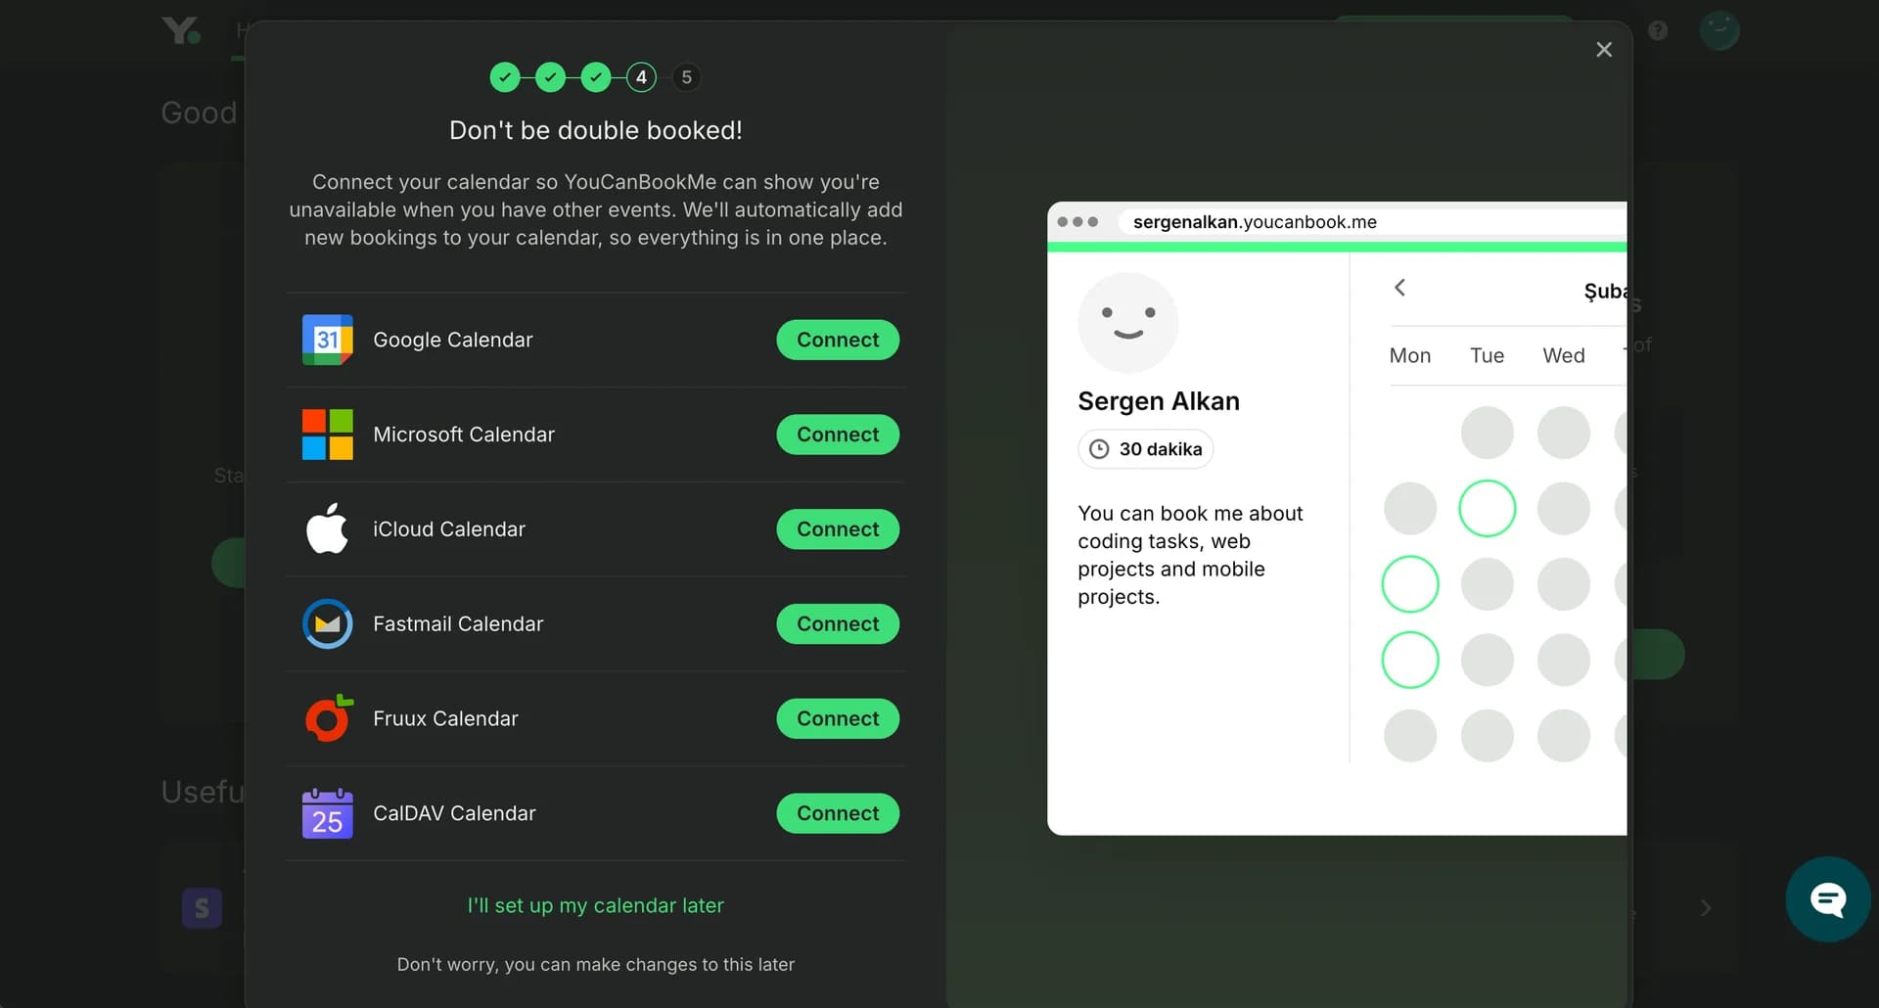Choose I'll set up my calendar later
Screen dimensions: 1879x1008
[x=595, y=905]
